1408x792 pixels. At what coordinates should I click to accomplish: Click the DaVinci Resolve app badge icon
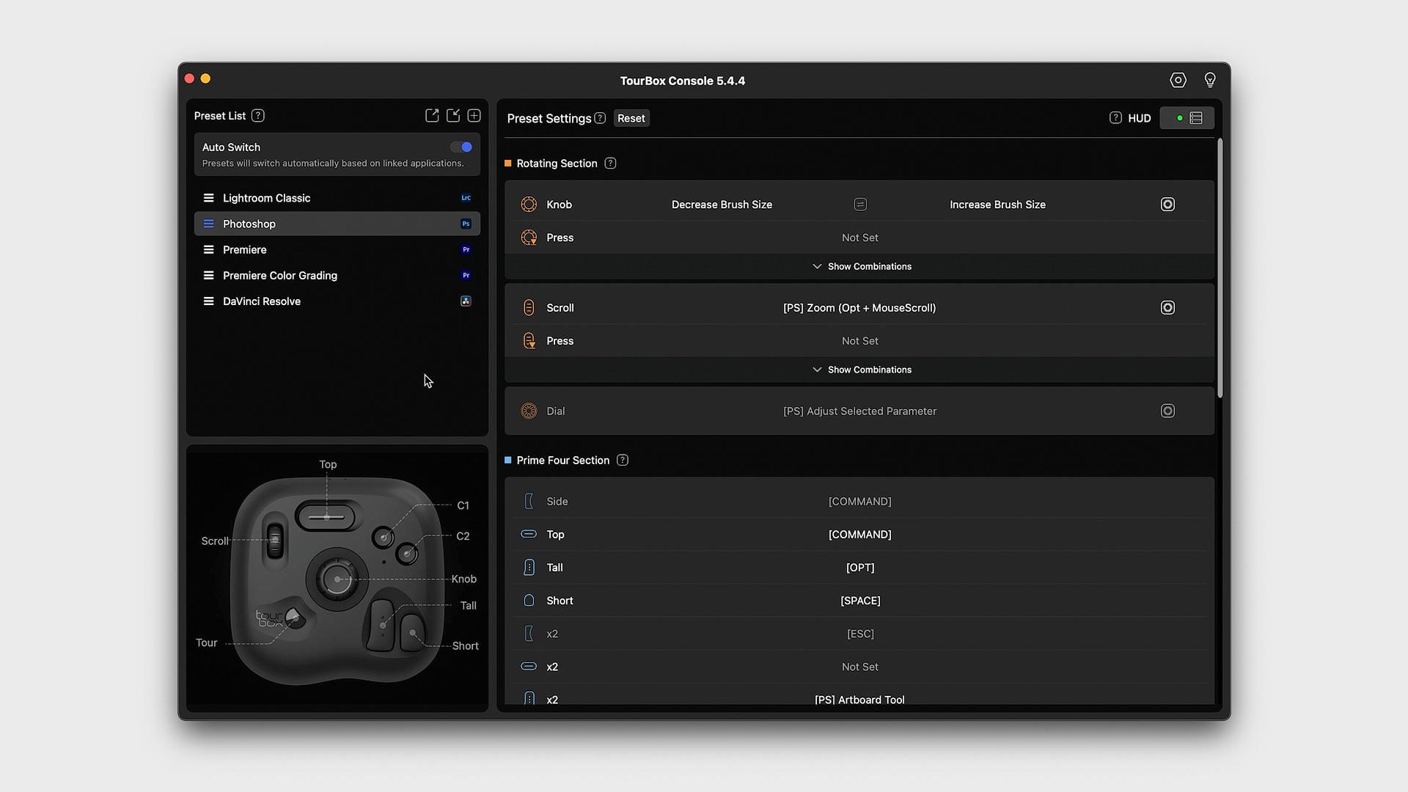(466, 301)
